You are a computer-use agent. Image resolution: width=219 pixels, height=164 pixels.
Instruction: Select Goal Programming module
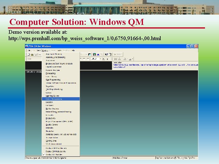[61, 80]
